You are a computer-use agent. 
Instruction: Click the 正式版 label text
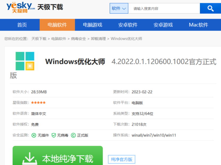83,135
